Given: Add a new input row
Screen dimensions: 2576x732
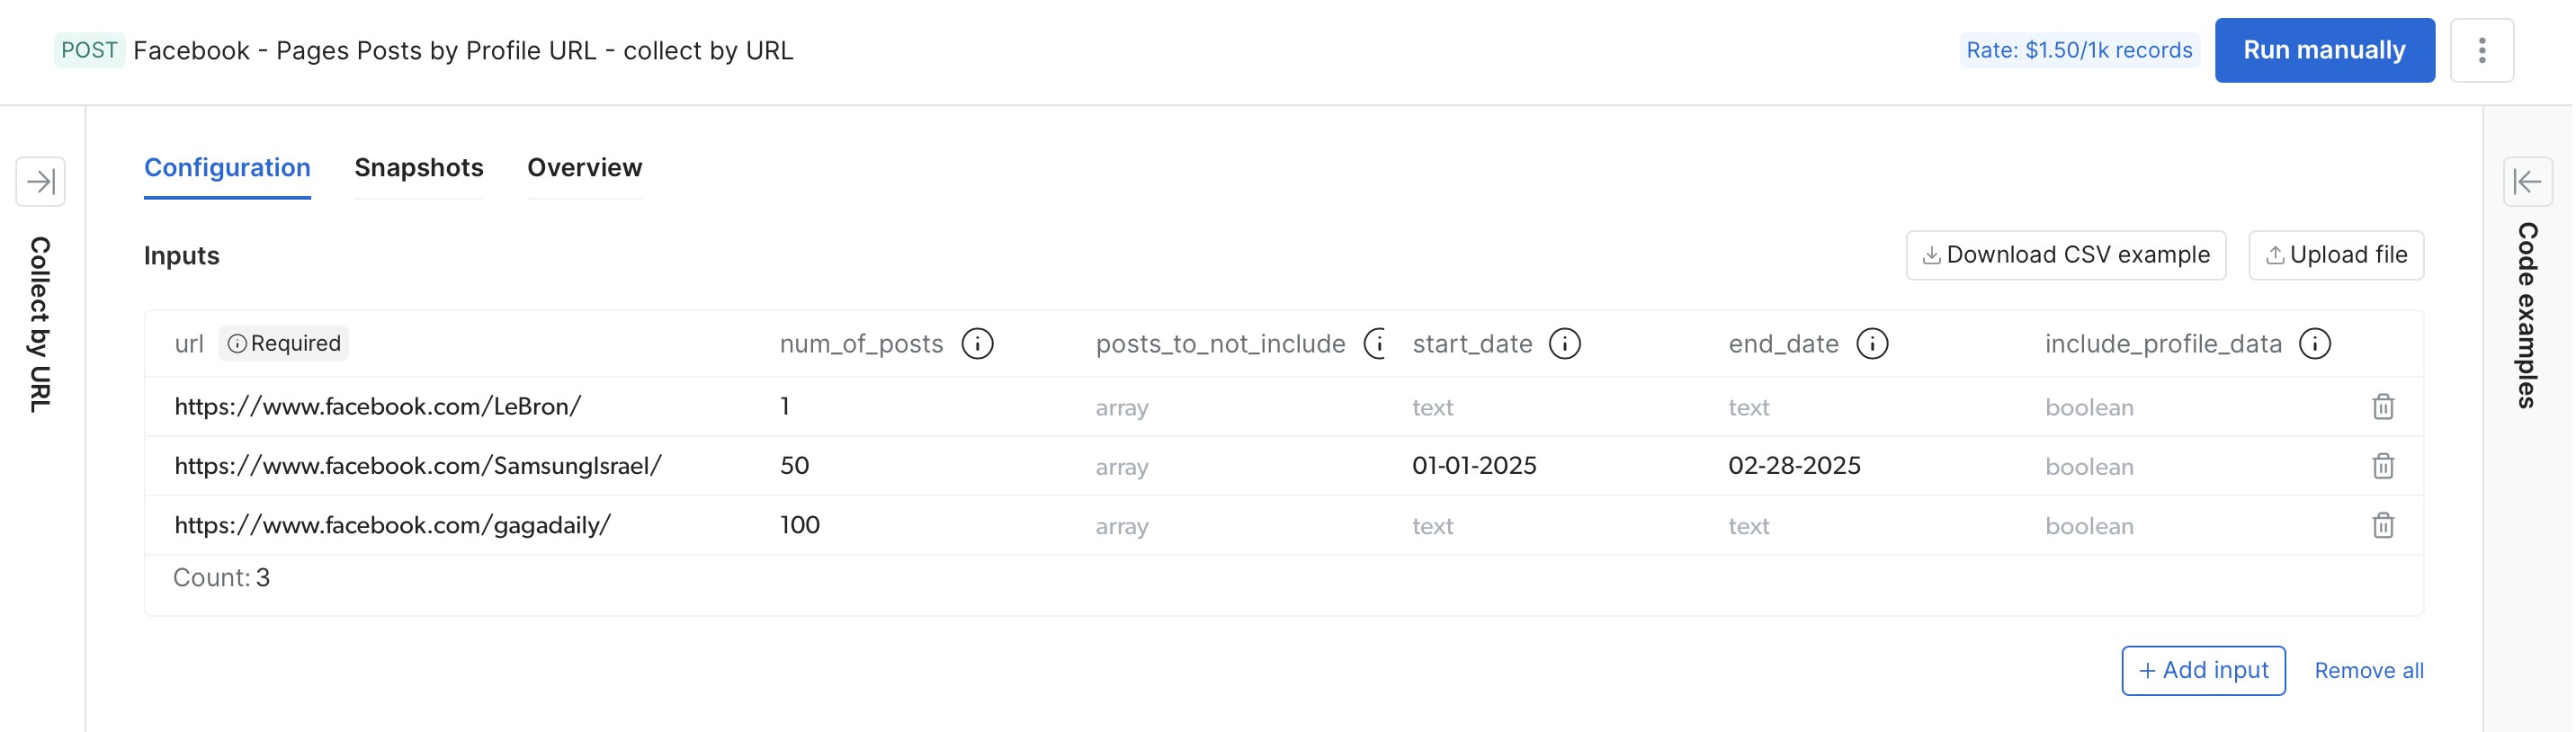Looking at the screenshot, I should (x=2202, y=671).
